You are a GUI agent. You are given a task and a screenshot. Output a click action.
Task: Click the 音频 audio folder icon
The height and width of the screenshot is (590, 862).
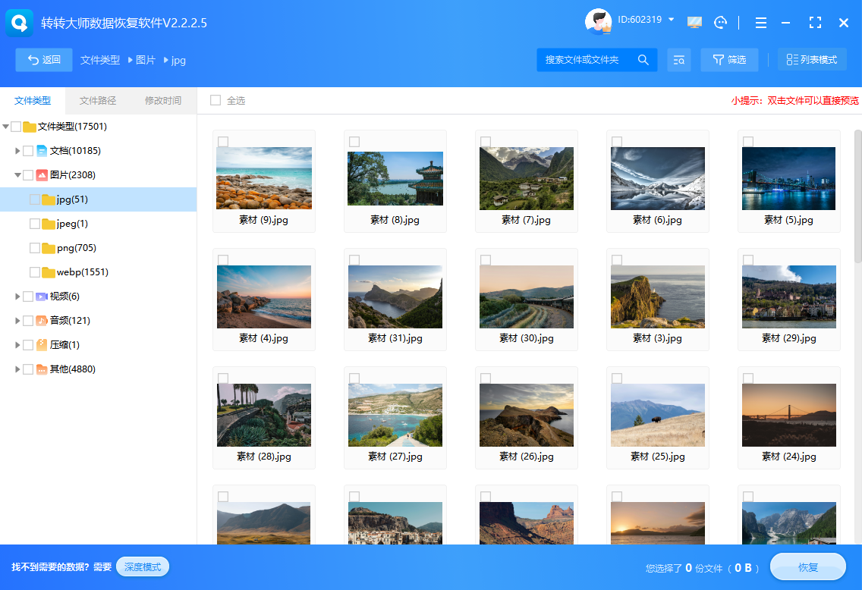coord(42,321)
